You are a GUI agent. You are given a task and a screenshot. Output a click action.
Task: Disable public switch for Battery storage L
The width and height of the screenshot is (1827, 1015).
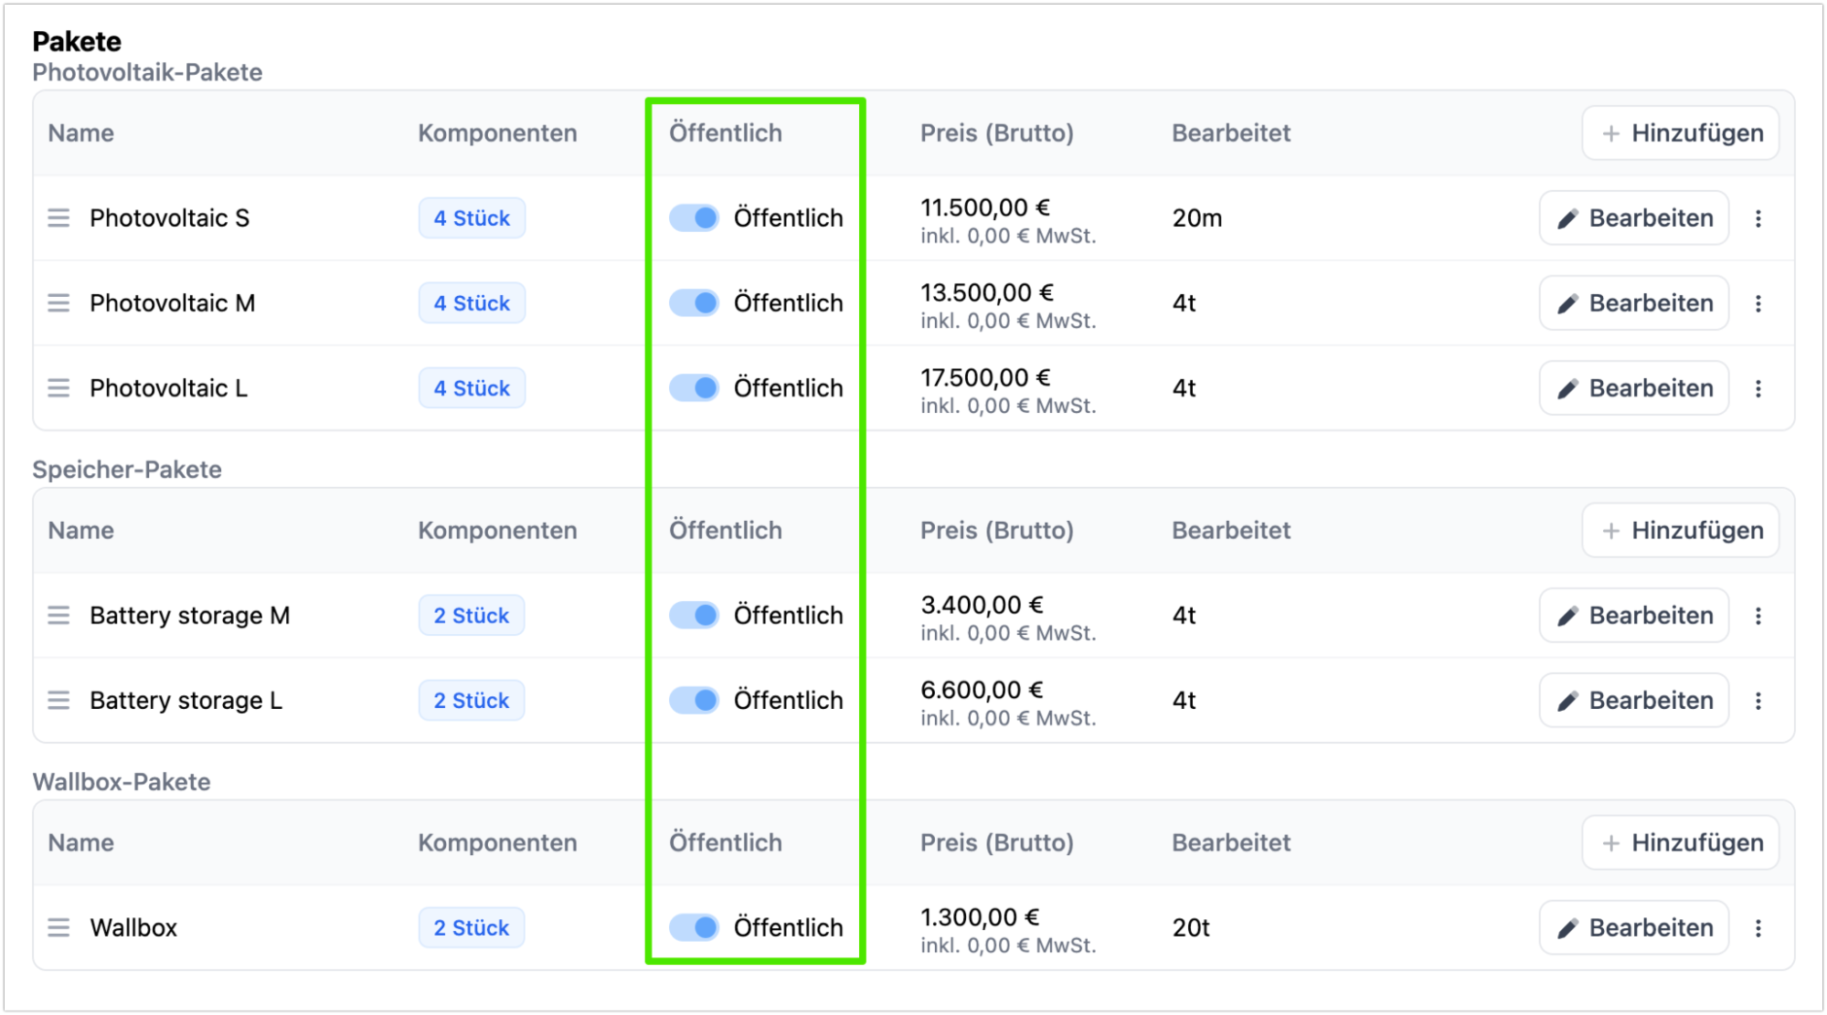click(x=694, y=701)
